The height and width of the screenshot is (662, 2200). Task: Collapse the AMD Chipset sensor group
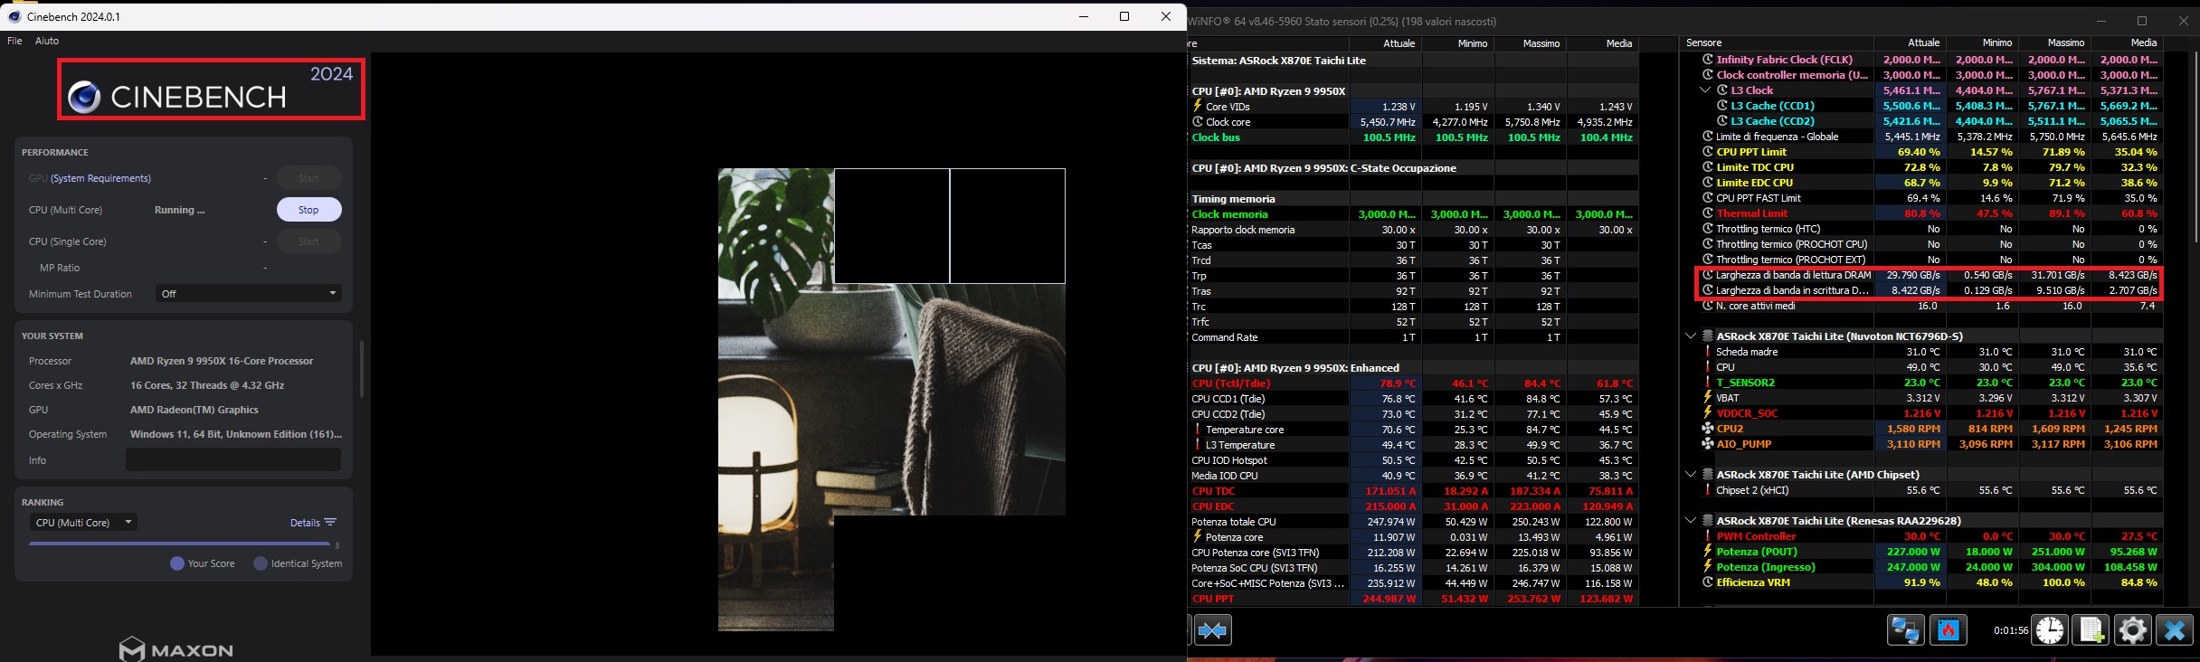[1690, 474]
